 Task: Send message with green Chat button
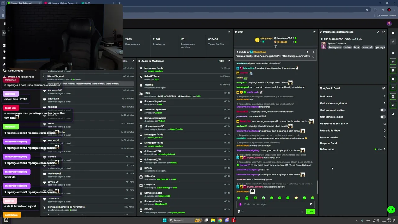tap(310, 212)
